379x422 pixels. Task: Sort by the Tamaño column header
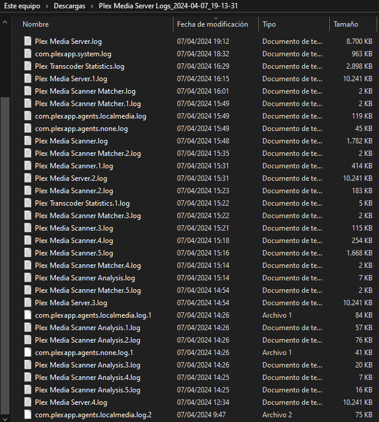click(346, 24)
